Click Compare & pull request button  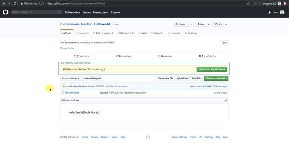(212, 69)
